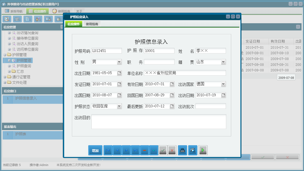Open the 出访国家 dropdown showing 德国
304x171 pixels.
click(x=223, y=84)
